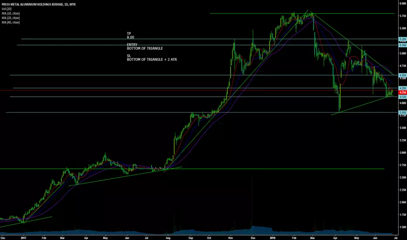Click 2.750 on the price axis
The image size is (407, 240).
(x=403, y=165)
